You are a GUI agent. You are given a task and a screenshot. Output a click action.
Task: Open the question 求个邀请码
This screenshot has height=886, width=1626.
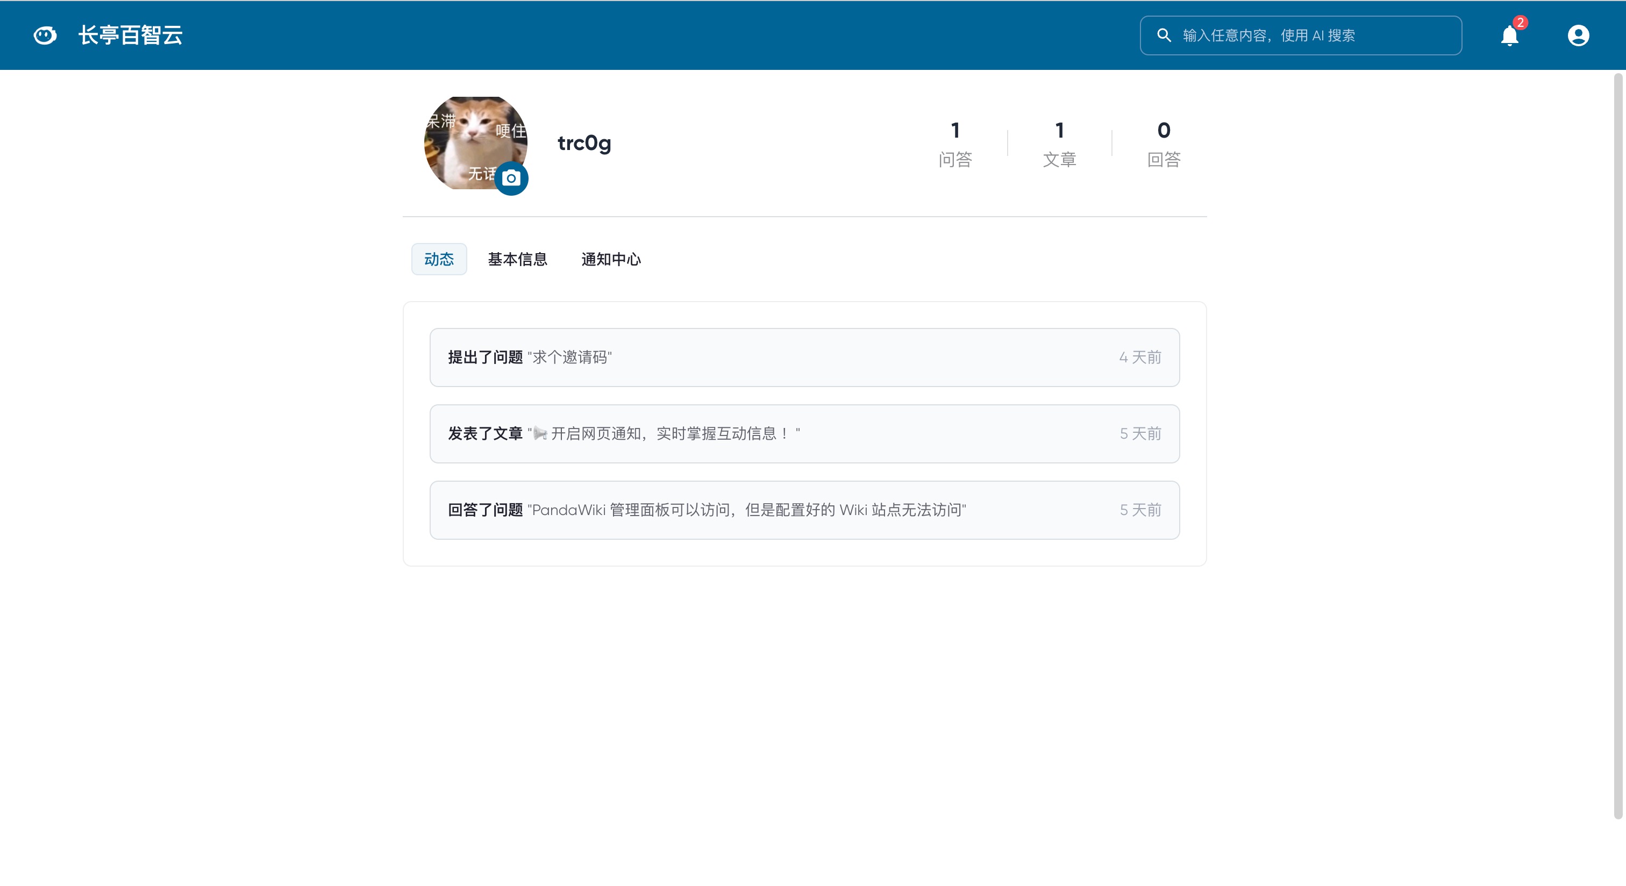point(569,357)
